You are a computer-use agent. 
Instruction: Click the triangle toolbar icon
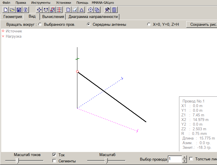coord(82,10)
